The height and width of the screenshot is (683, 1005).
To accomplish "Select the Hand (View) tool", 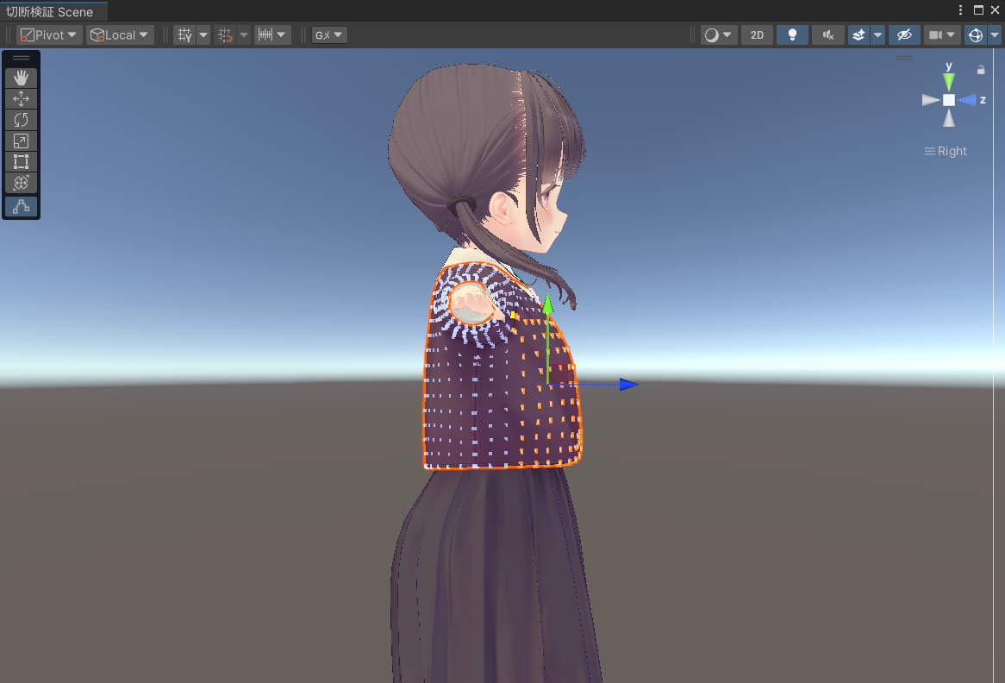I will point(22,78).
